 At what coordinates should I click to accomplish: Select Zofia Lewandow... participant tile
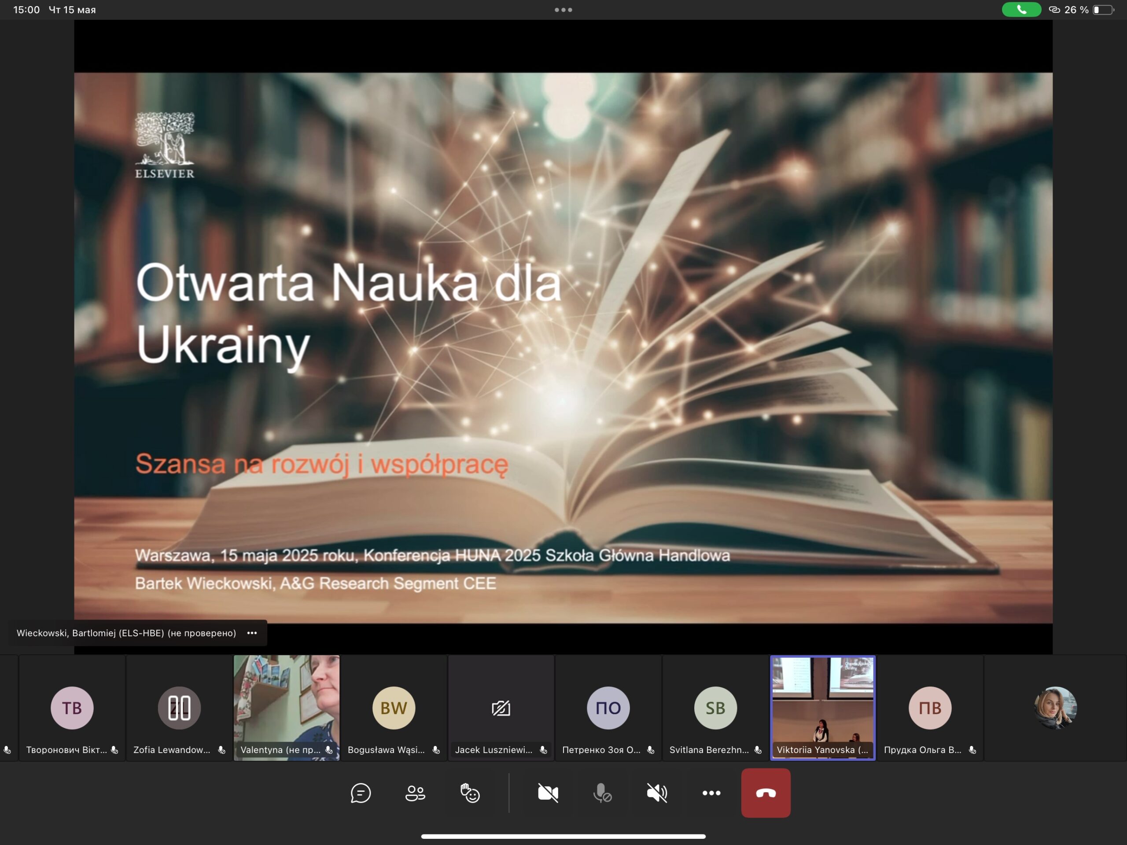click(x=179, y=708)
